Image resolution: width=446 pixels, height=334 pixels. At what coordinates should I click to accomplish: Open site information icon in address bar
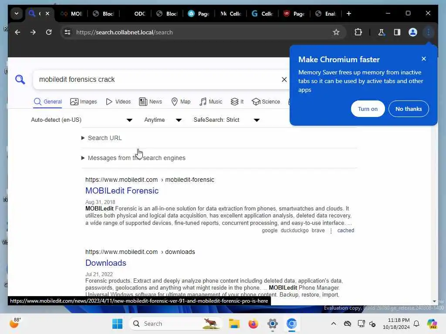point(68,32)
